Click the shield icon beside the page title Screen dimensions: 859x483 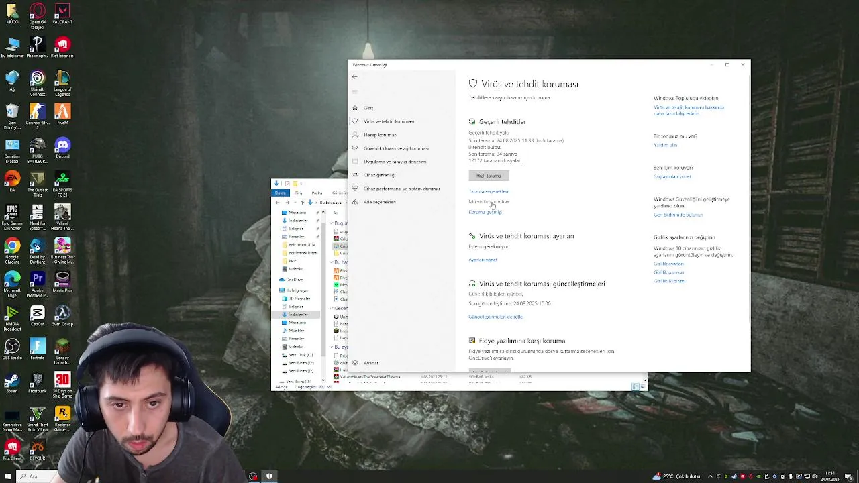[473, 84]
